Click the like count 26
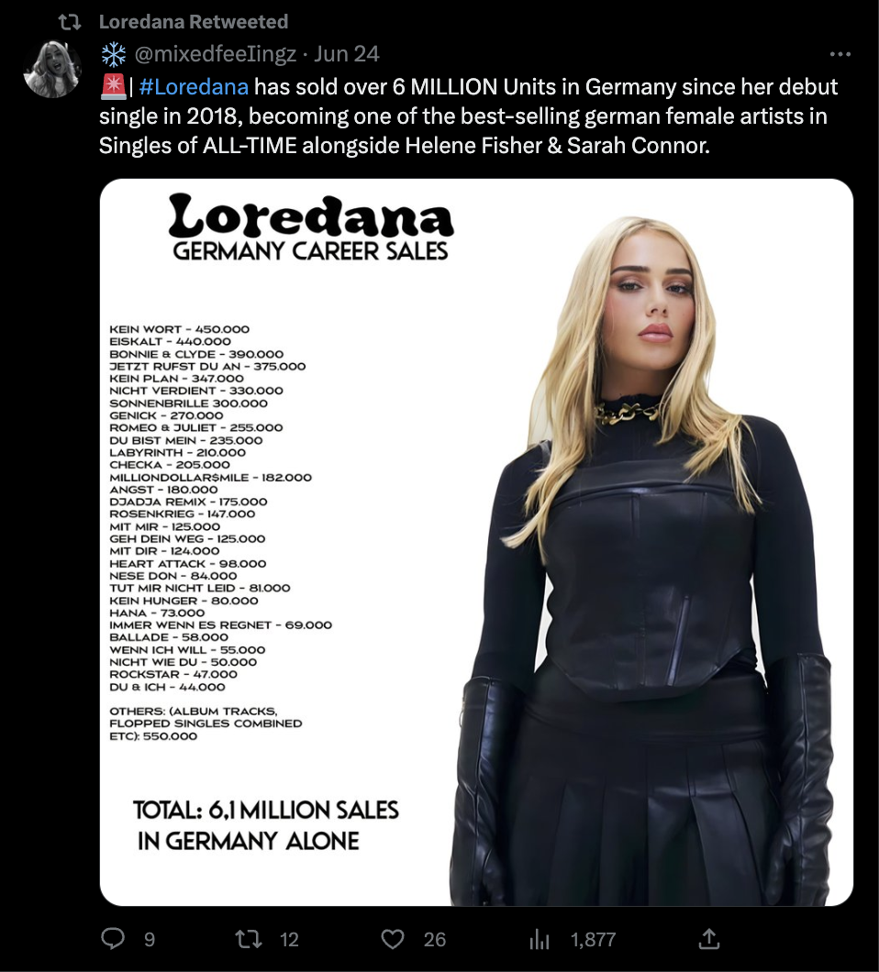Screen dimensions: 879x972 [435, 940]
